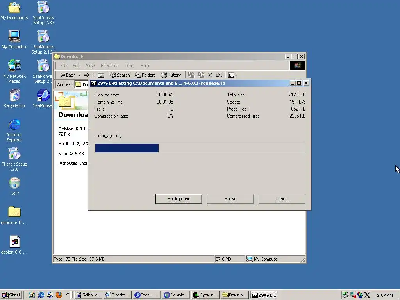Click the third Quick Launch icon beside Firefox
Image resolution: width=400 pixels, height=300 pixels.
click(x=50, y=295)
